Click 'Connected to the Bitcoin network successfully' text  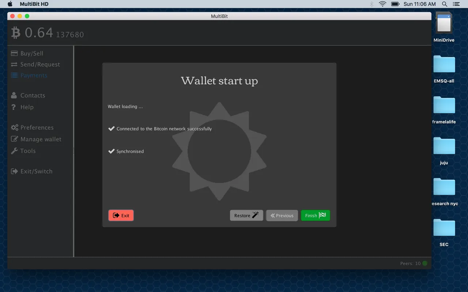[x=164, y=129]
